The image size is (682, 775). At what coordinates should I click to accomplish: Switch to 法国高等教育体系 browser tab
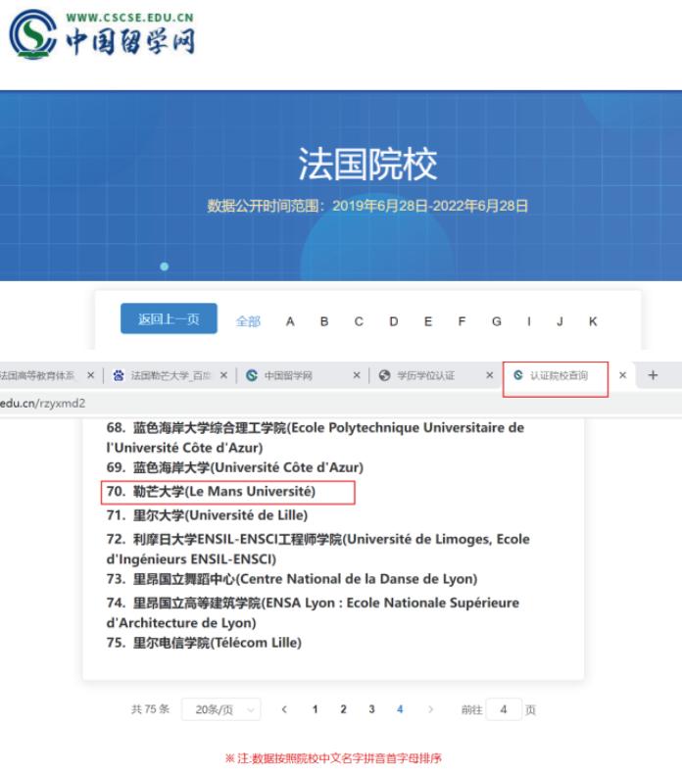coord(37,375)
